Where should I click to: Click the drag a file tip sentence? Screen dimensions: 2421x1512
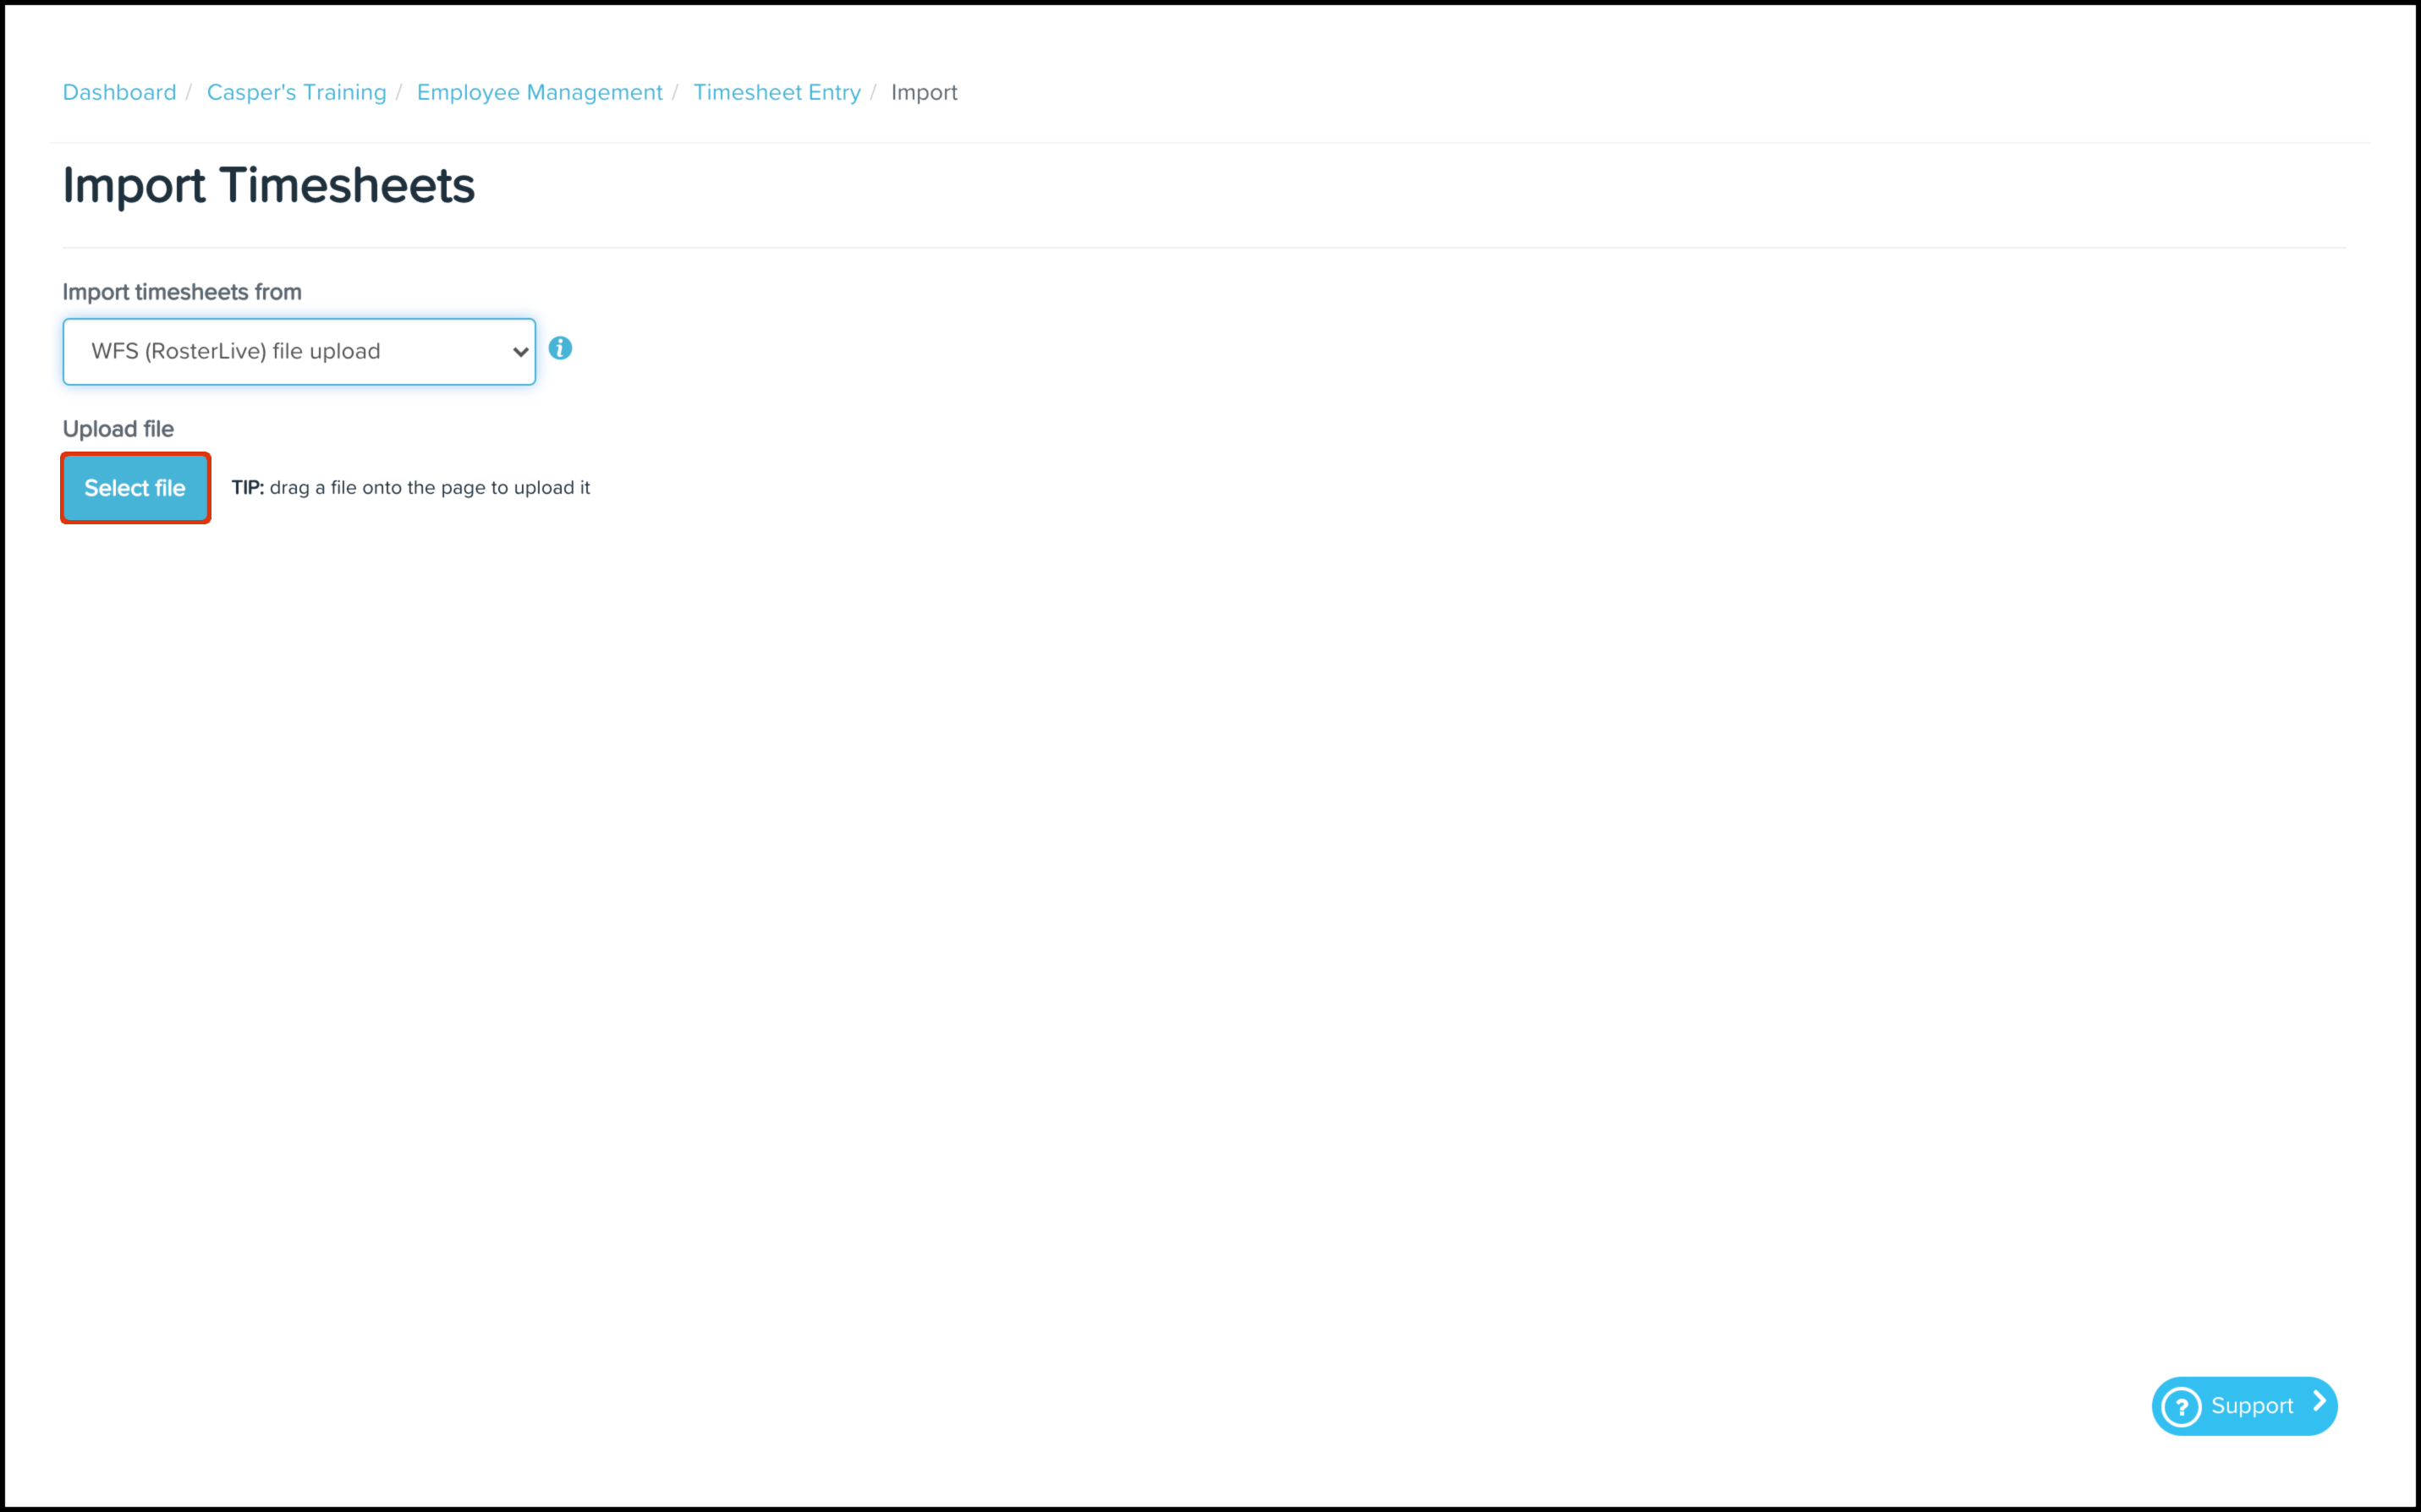429,487
